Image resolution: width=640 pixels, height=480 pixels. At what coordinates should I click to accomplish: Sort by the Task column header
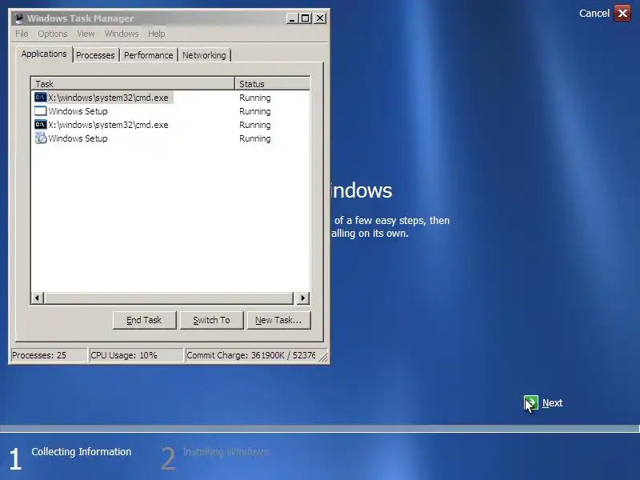tap(133, 84)
